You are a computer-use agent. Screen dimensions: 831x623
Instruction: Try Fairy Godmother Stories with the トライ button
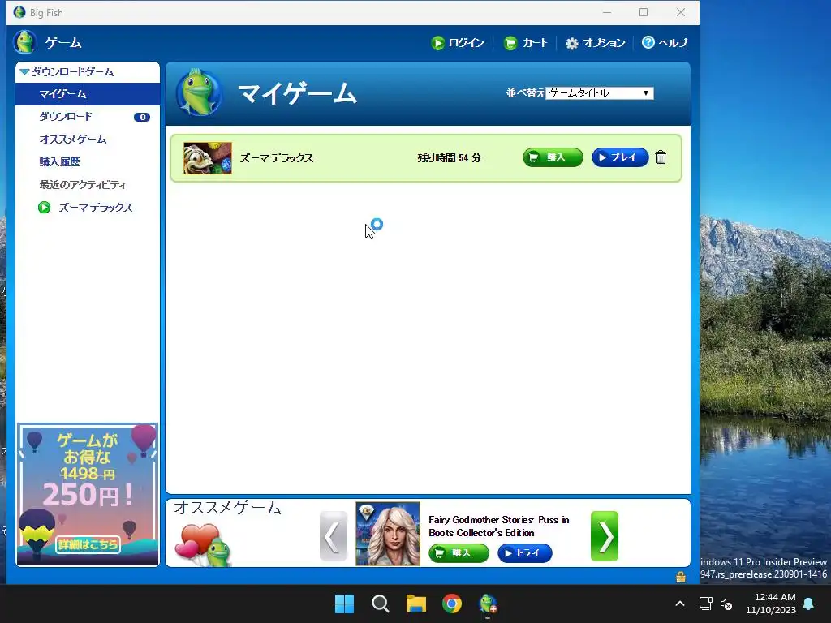(x=525, y=553)
